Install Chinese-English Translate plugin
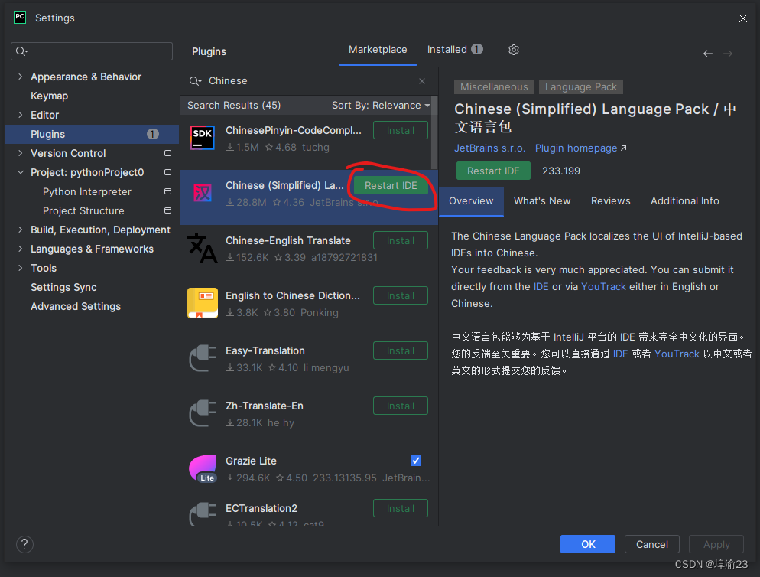The height and width of the screenshot is (577, 760). pos(401,241)
